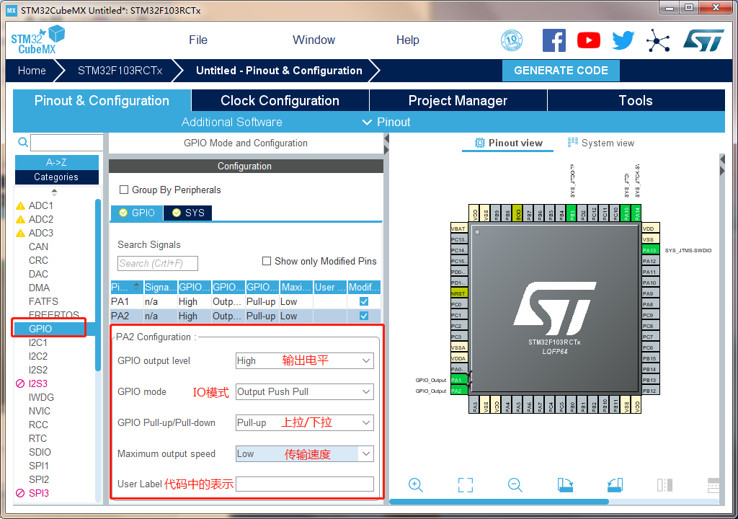Zoom out of the pinout view

pos(515,485)
